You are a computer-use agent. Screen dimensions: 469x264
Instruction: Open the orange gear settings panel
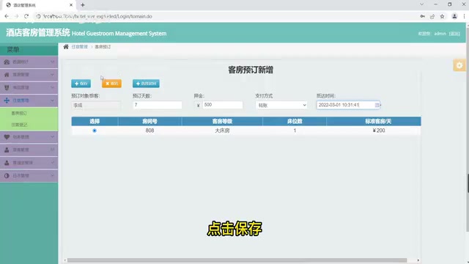pyautogui.click(x=459, y=65)
